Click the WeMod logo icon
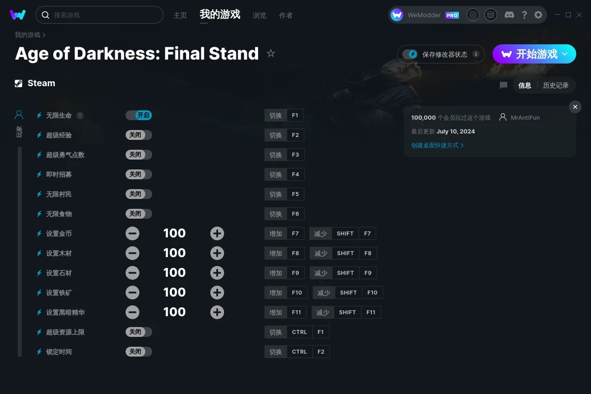Viewport: 591px width, 394px height. pos(18,15)
